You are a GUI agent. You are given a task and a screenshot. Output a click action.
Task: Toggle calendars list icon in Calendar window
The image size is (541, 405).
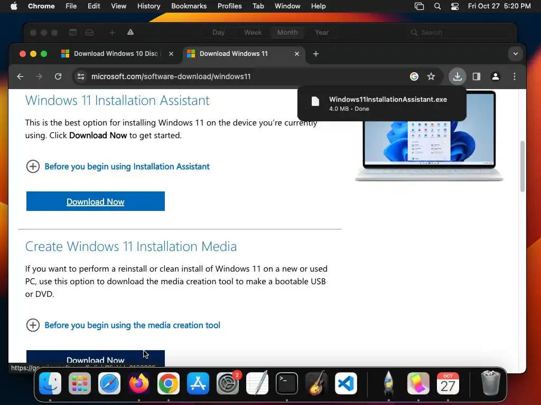pos(73,32)
